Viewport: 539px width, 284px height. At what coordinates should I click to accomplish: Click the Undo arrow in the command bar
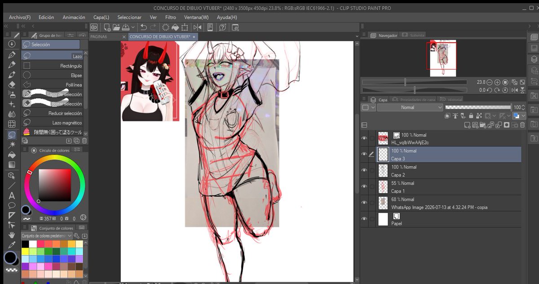click(143, 27)
